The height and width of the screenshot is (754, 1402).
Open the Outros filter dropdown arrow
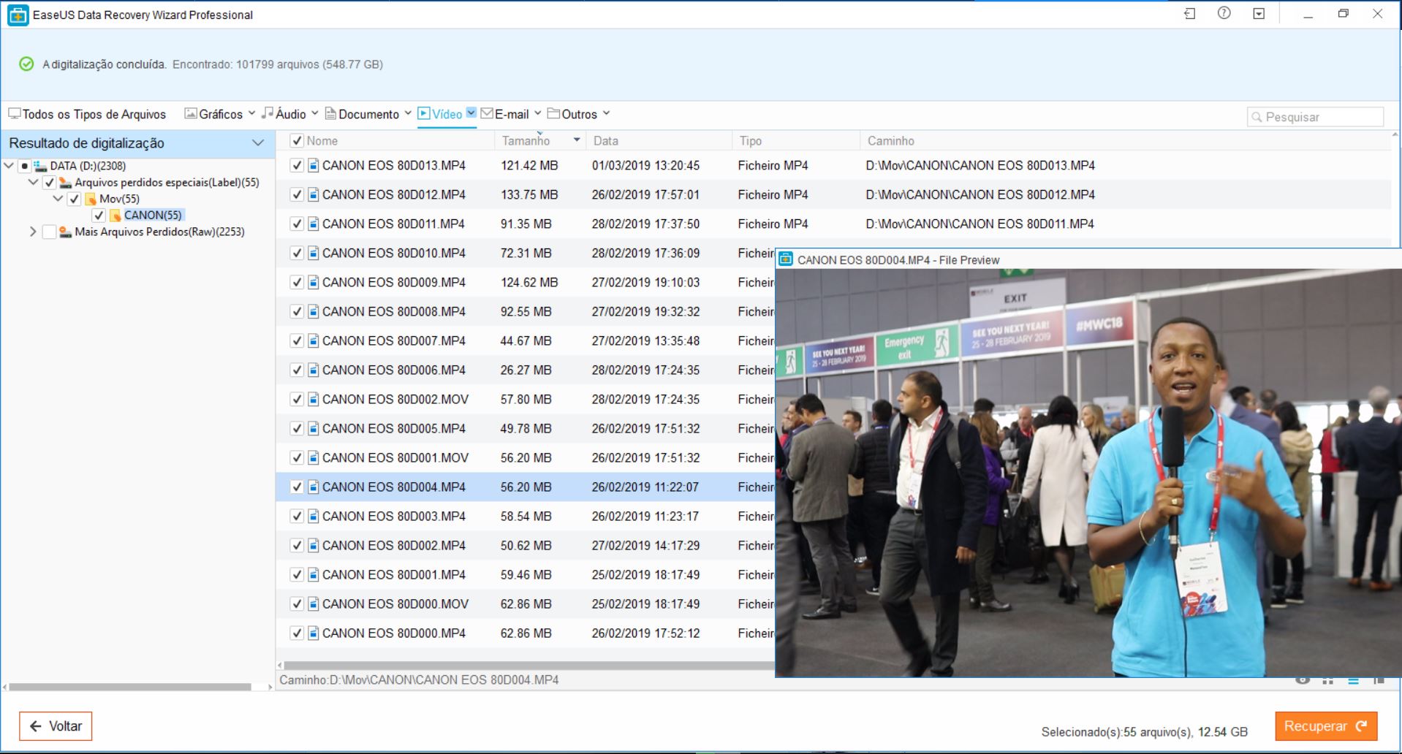(606, 113)
